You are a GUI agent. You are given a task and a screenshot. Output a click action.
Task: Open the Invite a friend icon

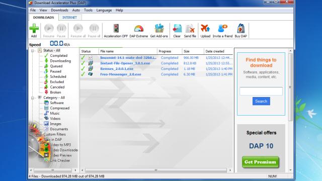pyautogui.click(x=222, y=28)
